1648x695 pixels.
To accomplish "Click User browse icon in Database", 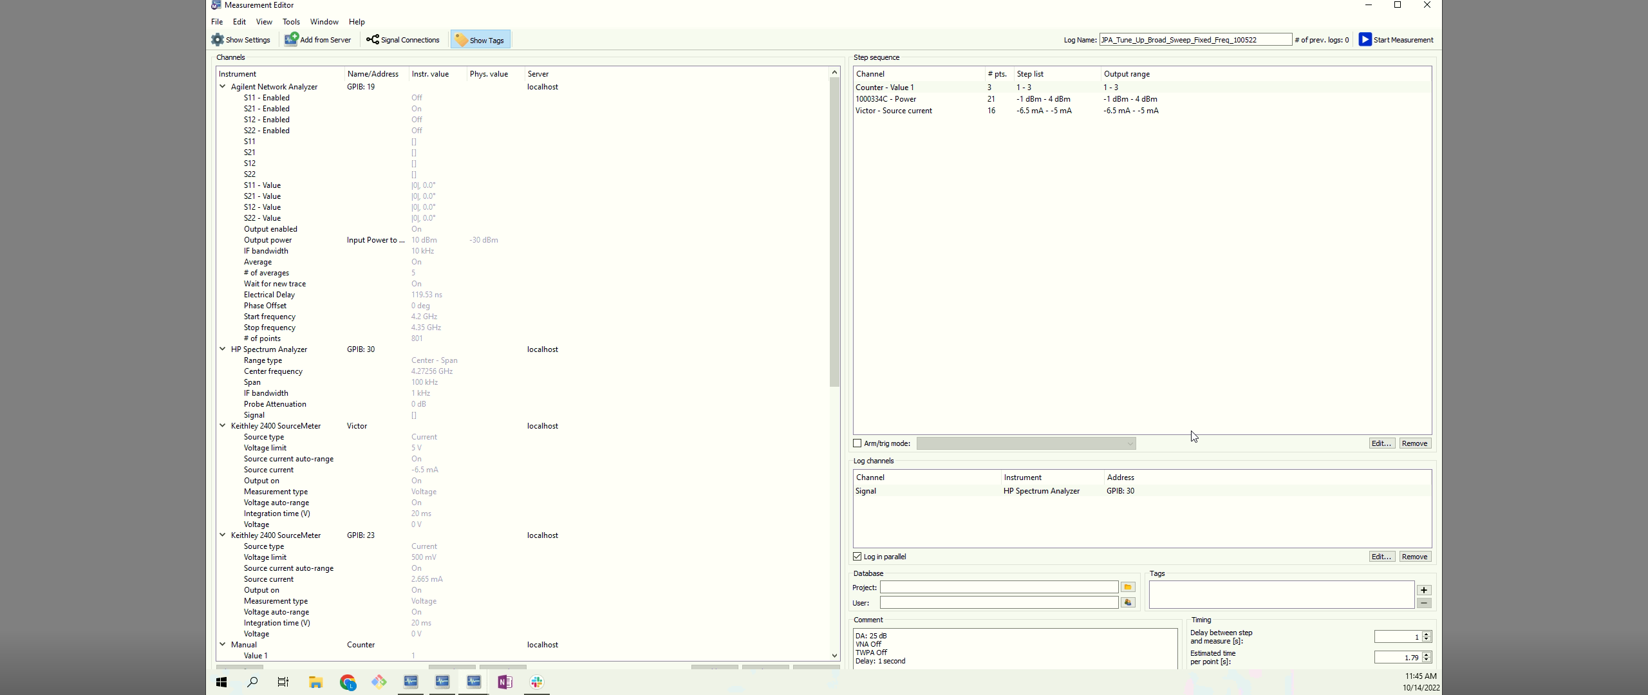I will (1128, 602).
